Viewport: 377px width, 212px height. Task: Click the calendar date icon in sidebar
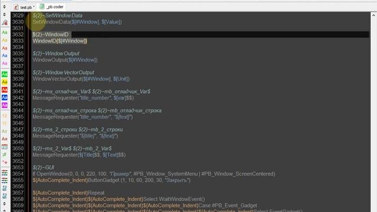point(5,147)
